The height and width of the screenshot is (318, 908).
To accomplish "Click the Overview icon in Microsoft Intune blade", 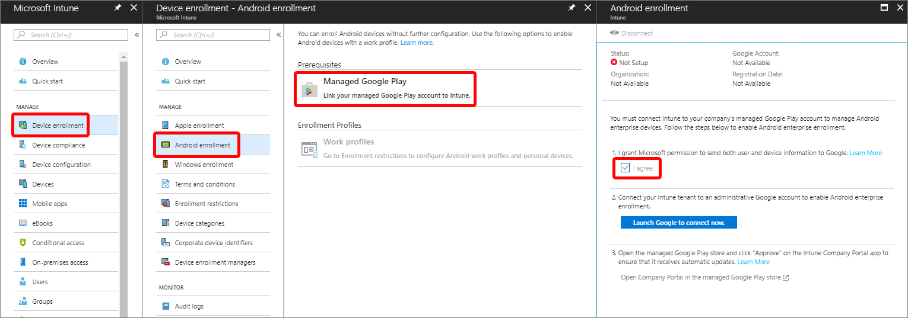I will point(23,62).
